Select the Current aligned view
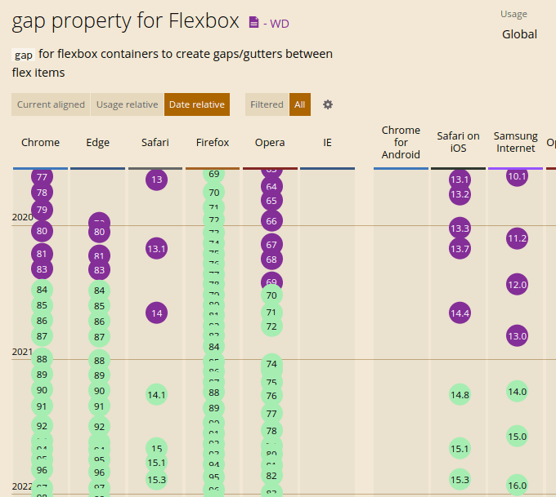The height and width of the screenshot is (497, 556). [51, 104]
